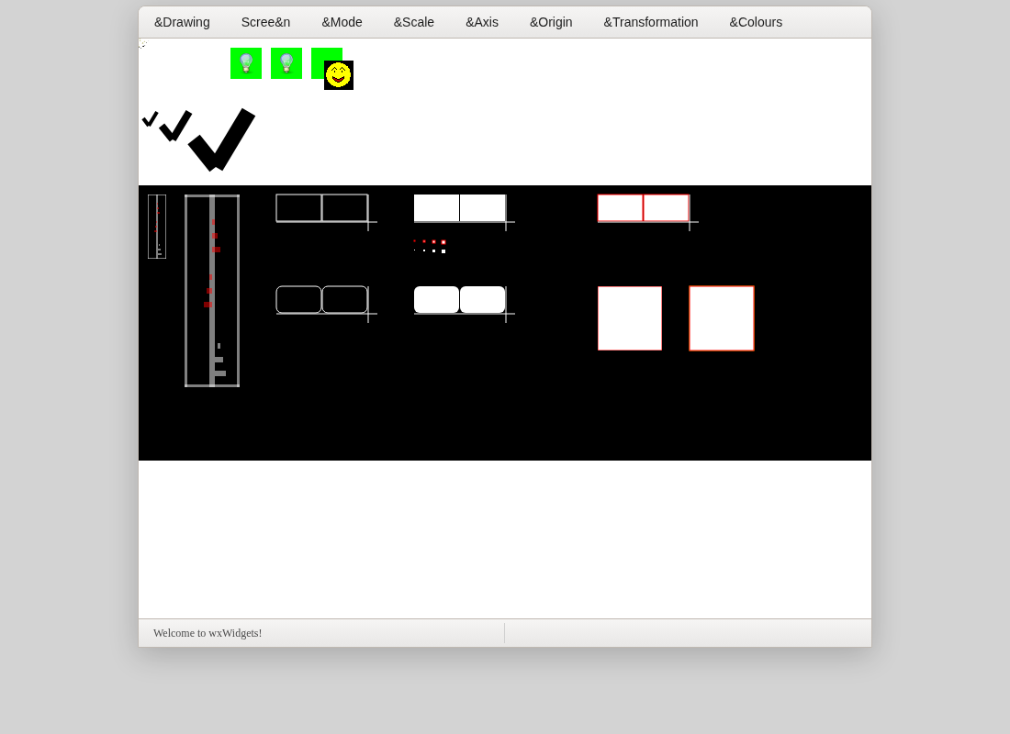The height and width of the screenshot is (734, 1010).
Task: Open the &Scale menu
Action: coord(413,23)
